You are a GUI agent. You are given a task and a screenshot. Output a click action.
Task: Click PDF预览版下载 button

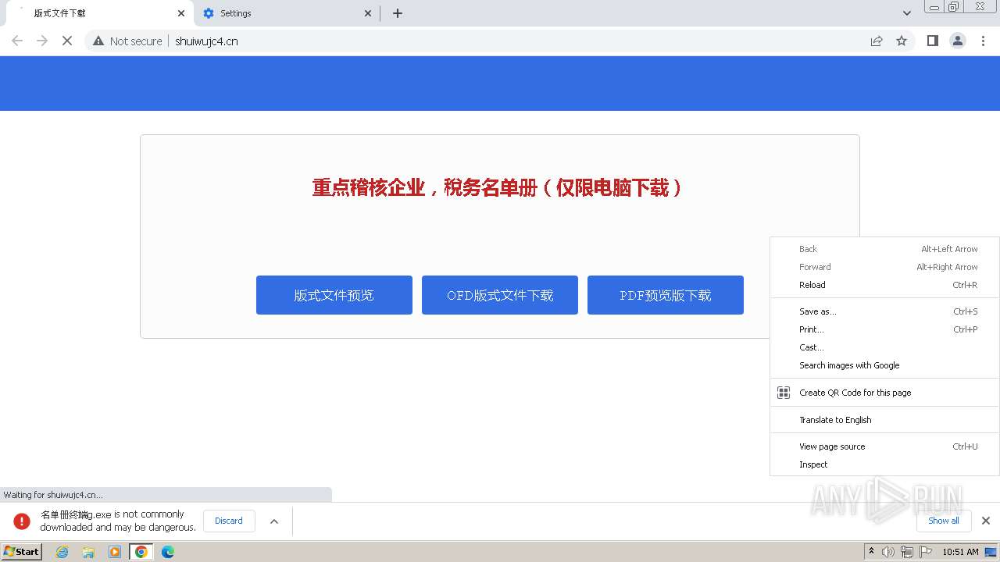666,295
